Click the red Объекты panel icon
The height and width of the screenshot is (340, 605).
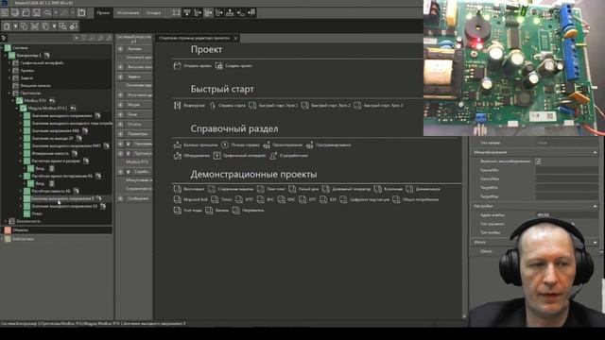(x=8, y=230)
